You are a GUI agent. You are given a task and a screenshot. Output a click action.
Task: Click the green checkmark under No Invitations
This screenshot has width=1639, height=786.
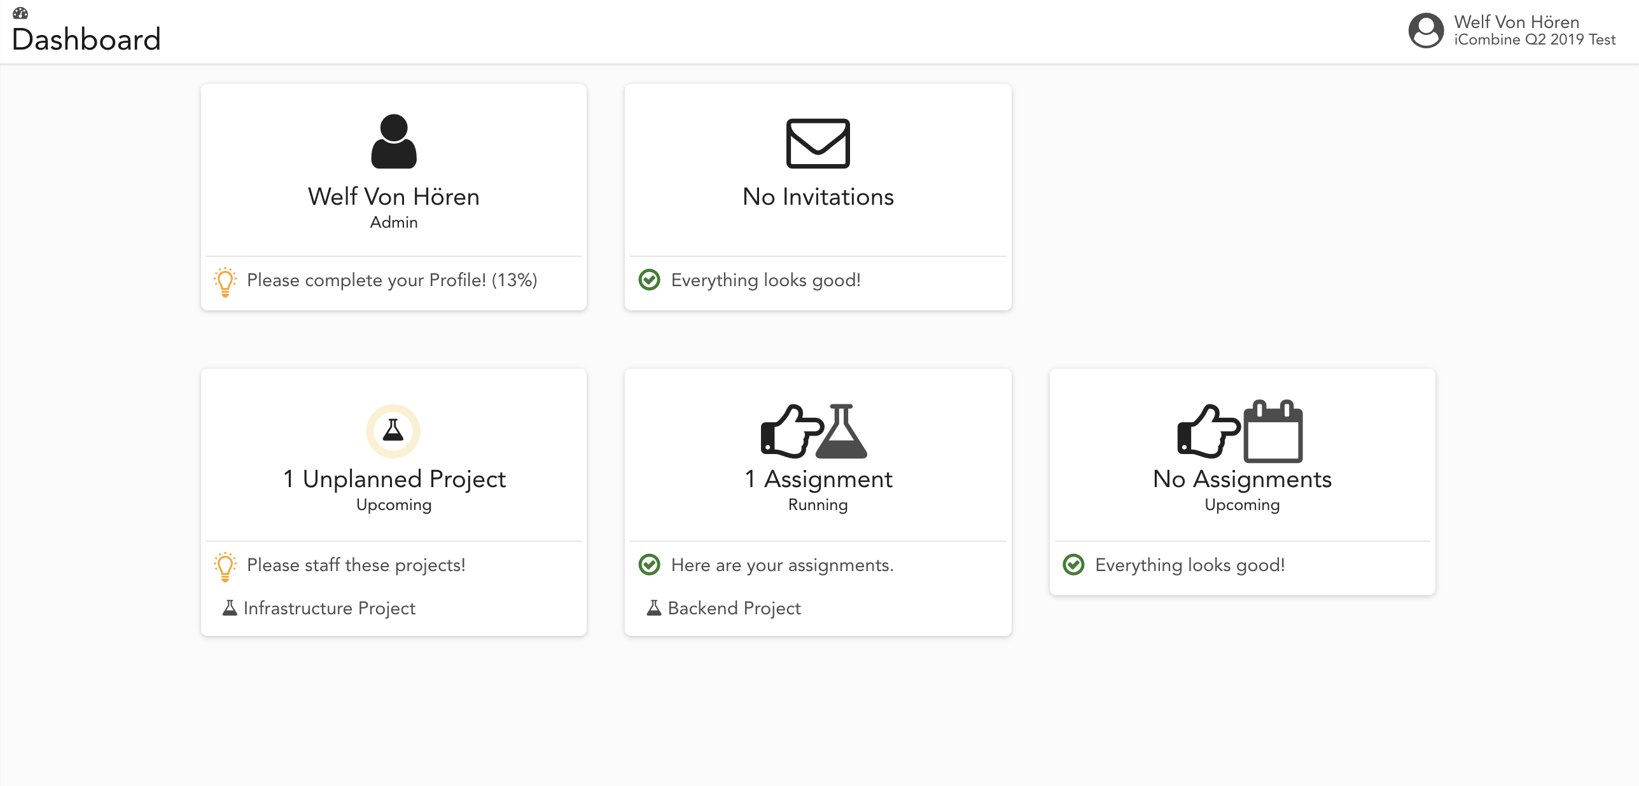649,280
